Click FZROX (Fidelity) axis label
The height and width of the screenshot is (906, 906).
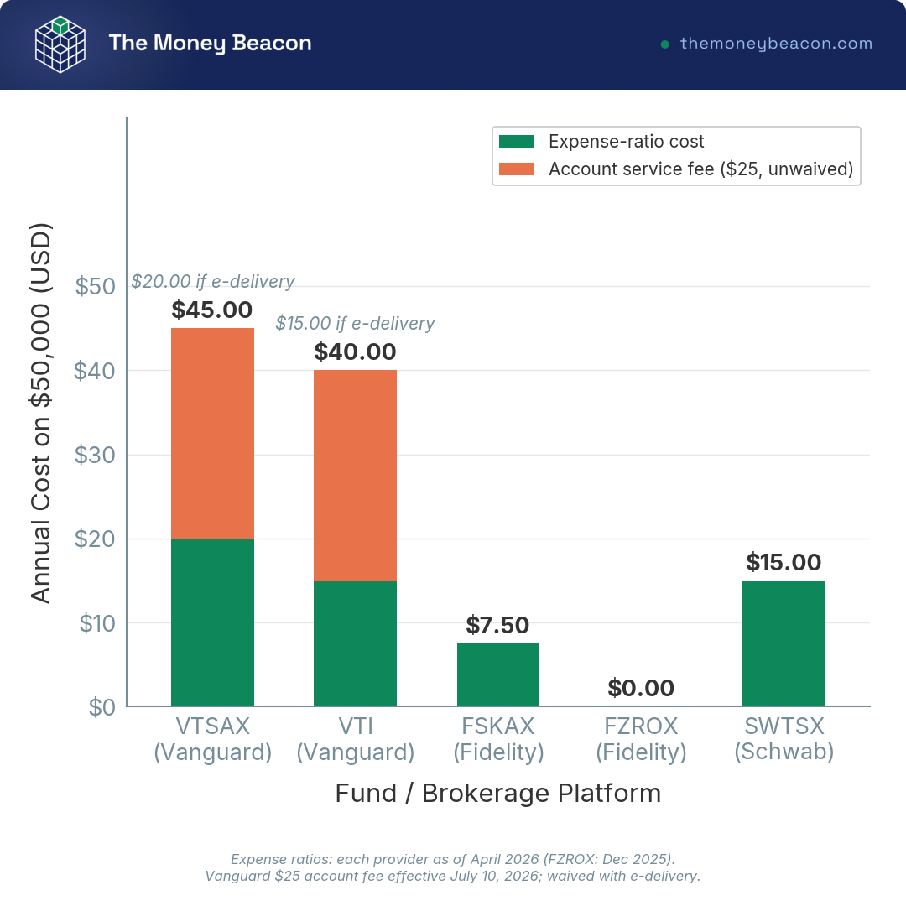tap(641, 739)
